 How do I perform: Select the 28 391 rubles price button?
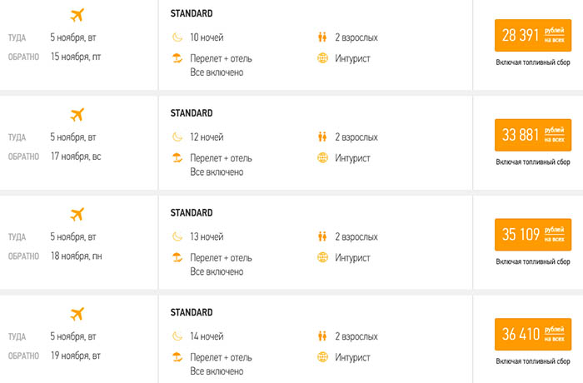[x=533, y=35]
